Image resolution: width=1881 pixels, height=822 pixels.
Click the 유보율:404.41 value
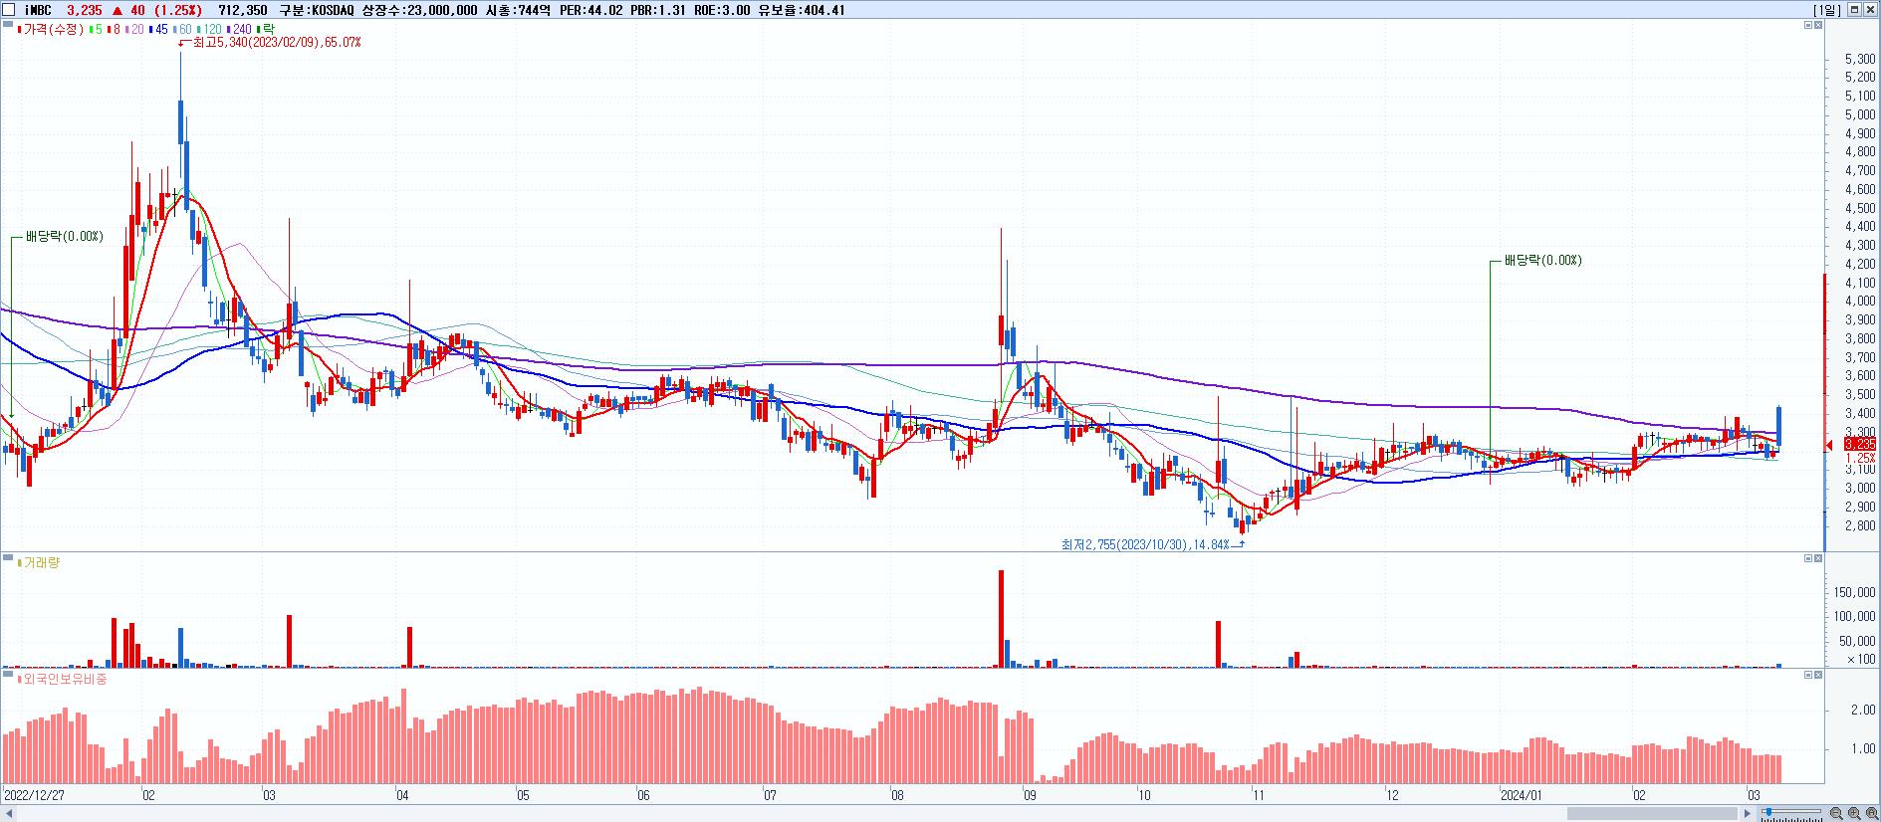[802, 10]
